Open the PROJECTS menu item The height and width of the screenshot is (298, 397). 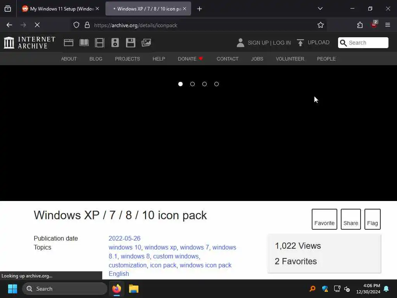[x=127, y=59]
